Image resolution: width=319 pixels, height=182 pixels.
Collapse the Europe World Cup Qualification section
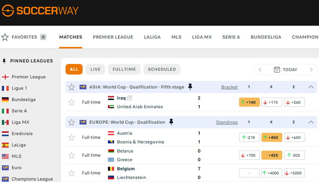pyautogui.click(x=311, y=122)
